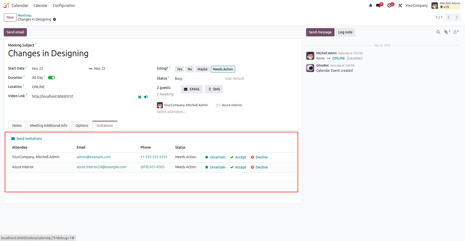
Task: Click OdooBot avatar in chatter
Action: tap(310, 68)
